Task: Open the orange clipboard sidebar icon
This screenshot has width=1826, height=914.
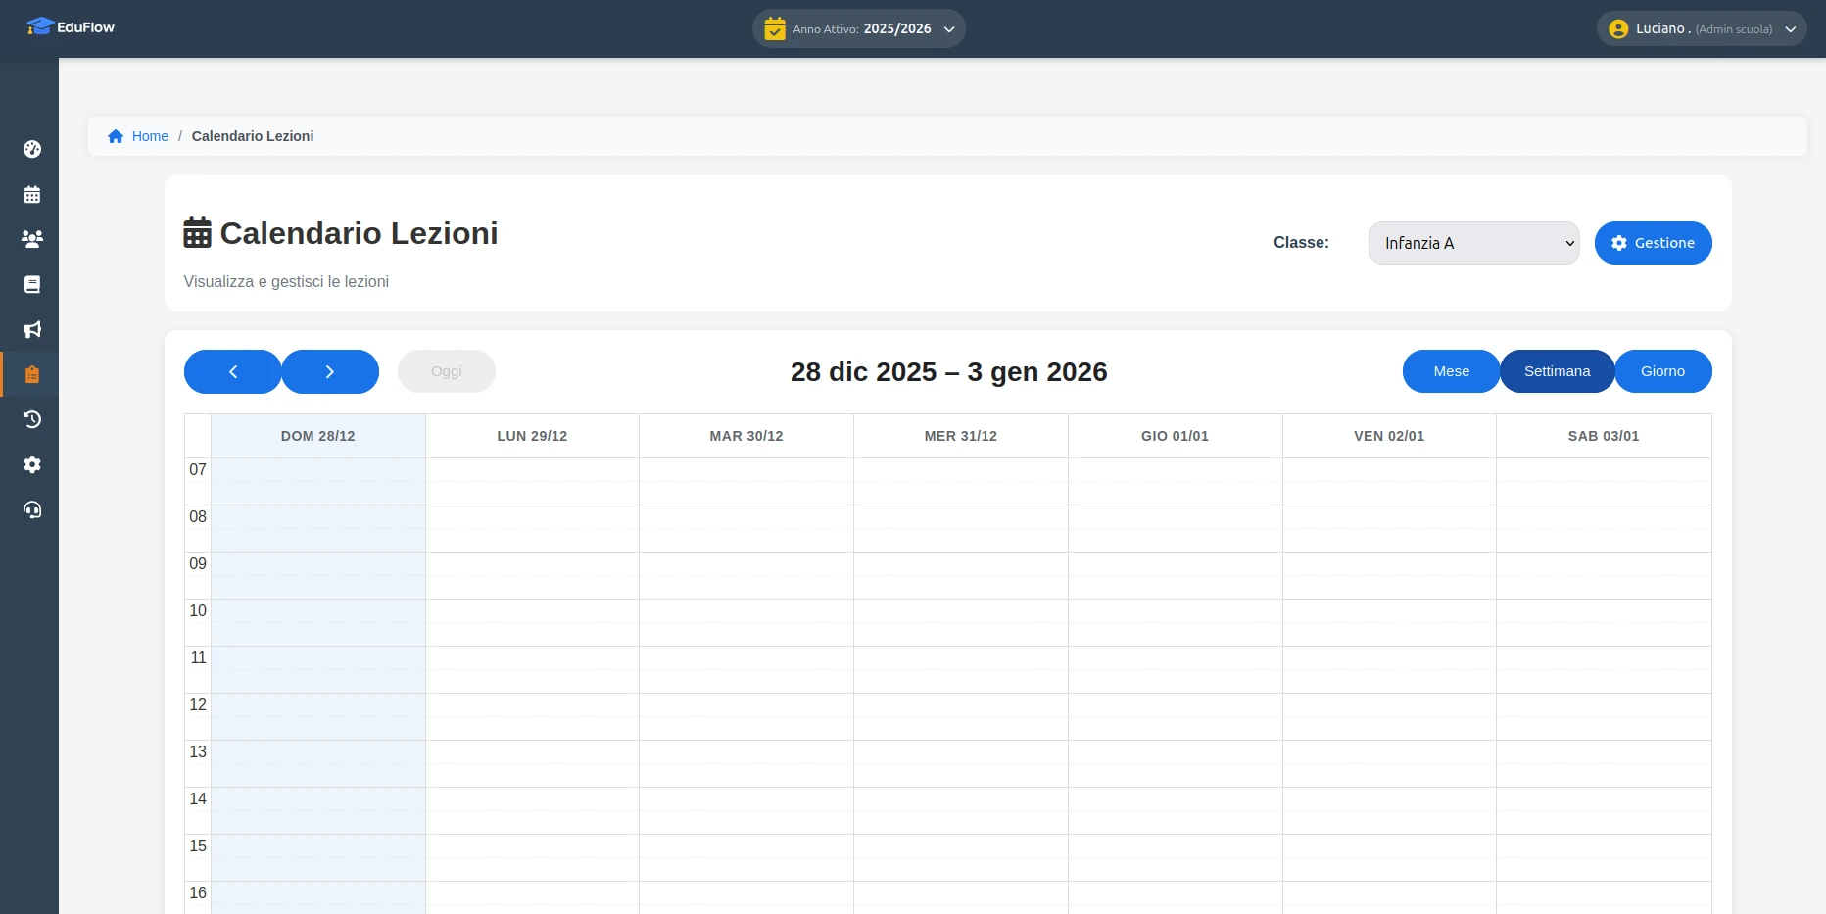Action: click(x=32, y=374)
